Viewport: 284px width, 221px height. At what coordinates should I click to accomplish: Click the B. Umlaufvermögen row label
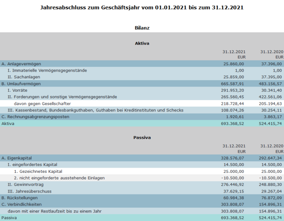click(21, 84)
